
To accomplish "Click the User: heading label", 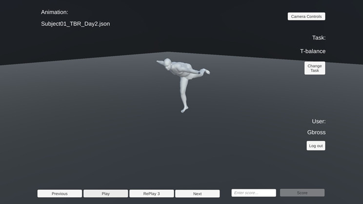I will (319, 121).
